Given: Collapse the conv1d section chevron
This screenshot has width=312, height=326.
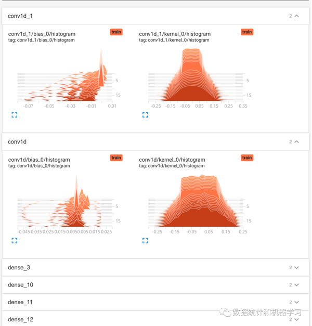Looking at the screenshot, I should 297,142.
